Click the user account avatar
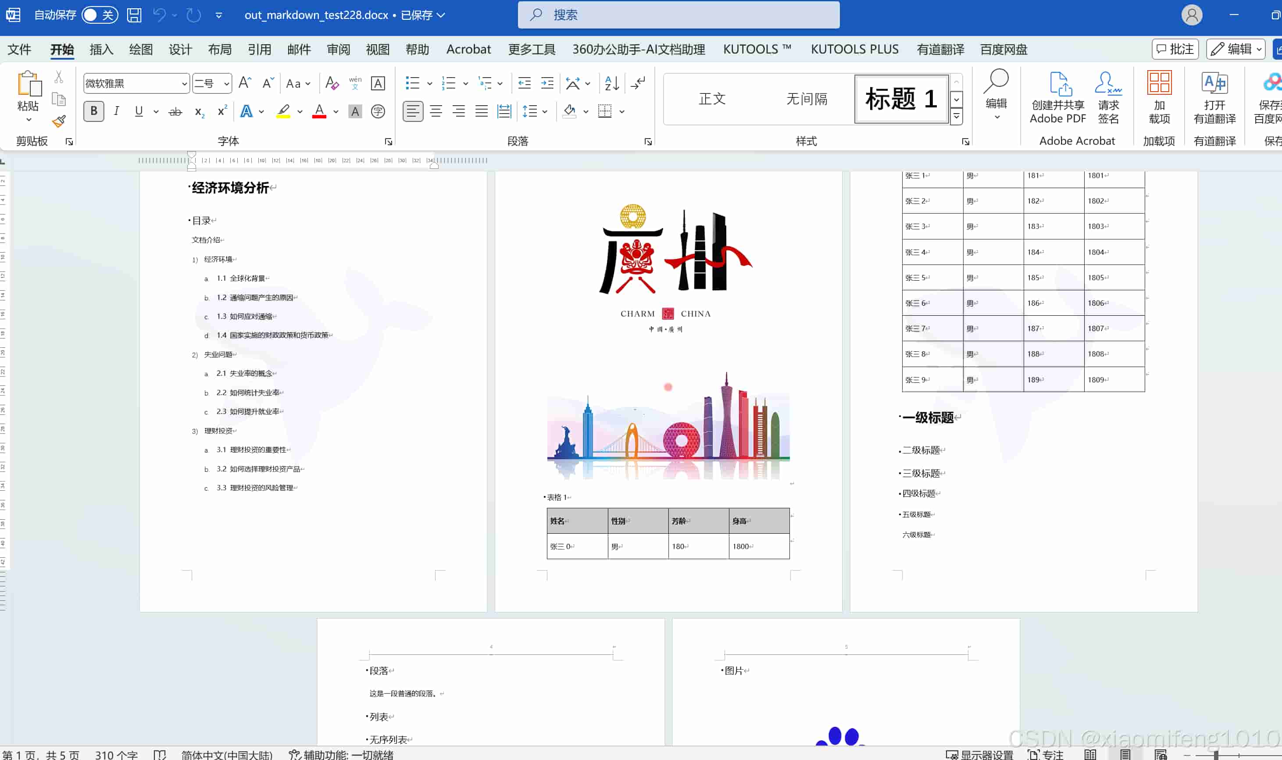The width and height of the screenshot is (1282, 760). [1192, 15]
